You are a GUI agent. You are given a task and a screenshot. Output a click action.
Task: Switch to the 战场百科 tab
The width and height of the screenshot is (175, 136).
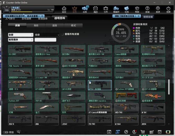(x=60, y=18)
